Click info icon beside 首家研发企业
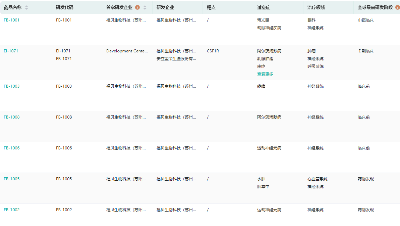This screenshot has width=400, height=226. [137, 7]
